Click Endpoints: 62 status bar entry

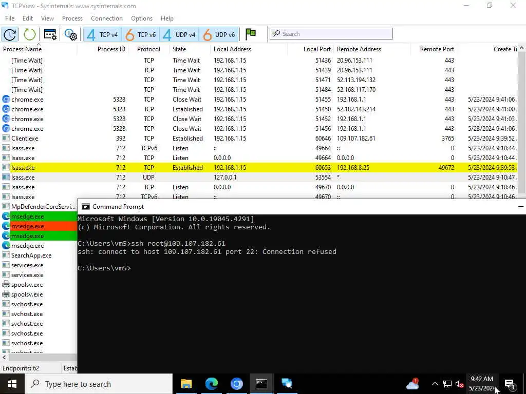click(21, 368)
